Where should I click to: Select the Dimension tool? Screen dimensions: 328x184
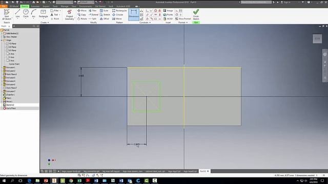(x=134, y=14)
